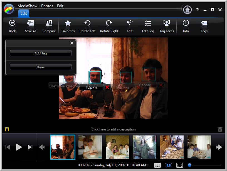Go Back using the toolbar arrow icon
The image size is (227, 171).
coord(12,26)
